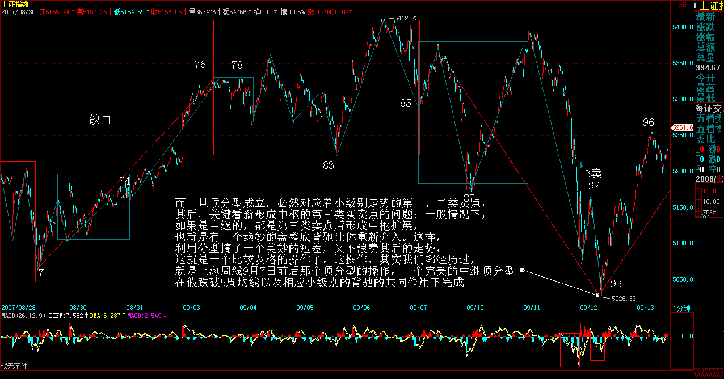Click the 缺口 gap annotation label
This screenshot has height=379, width=724.
click(x=100, y=120)
